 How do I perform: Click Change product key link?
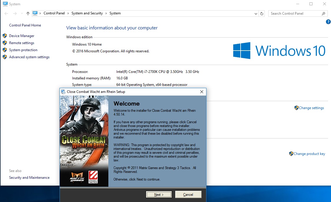click(x=309, y=154)
